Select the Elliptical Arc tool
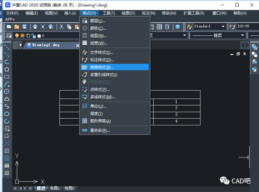The width and height of the screenshot is (259, 192). pos(7,121)
